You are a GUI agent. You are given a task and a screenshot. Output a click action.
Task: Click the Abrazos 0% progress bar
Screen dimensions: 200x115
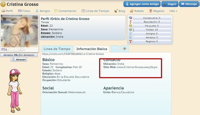coord(19,55)
